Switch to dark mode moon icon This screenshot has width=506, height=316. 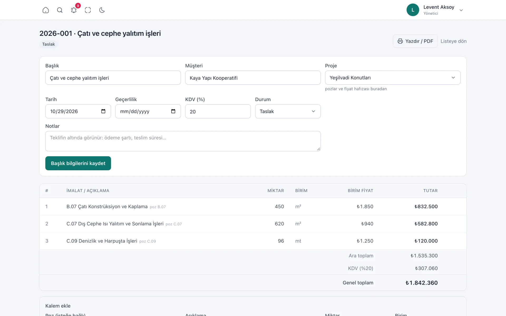pos(102,10)
